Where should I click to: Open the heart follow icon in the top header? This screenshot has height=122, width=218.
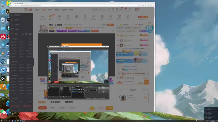pyautogui.click(x=113, y=9)
